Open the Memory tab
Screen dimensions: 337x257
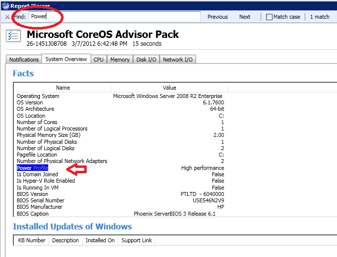tap(120, 60)
